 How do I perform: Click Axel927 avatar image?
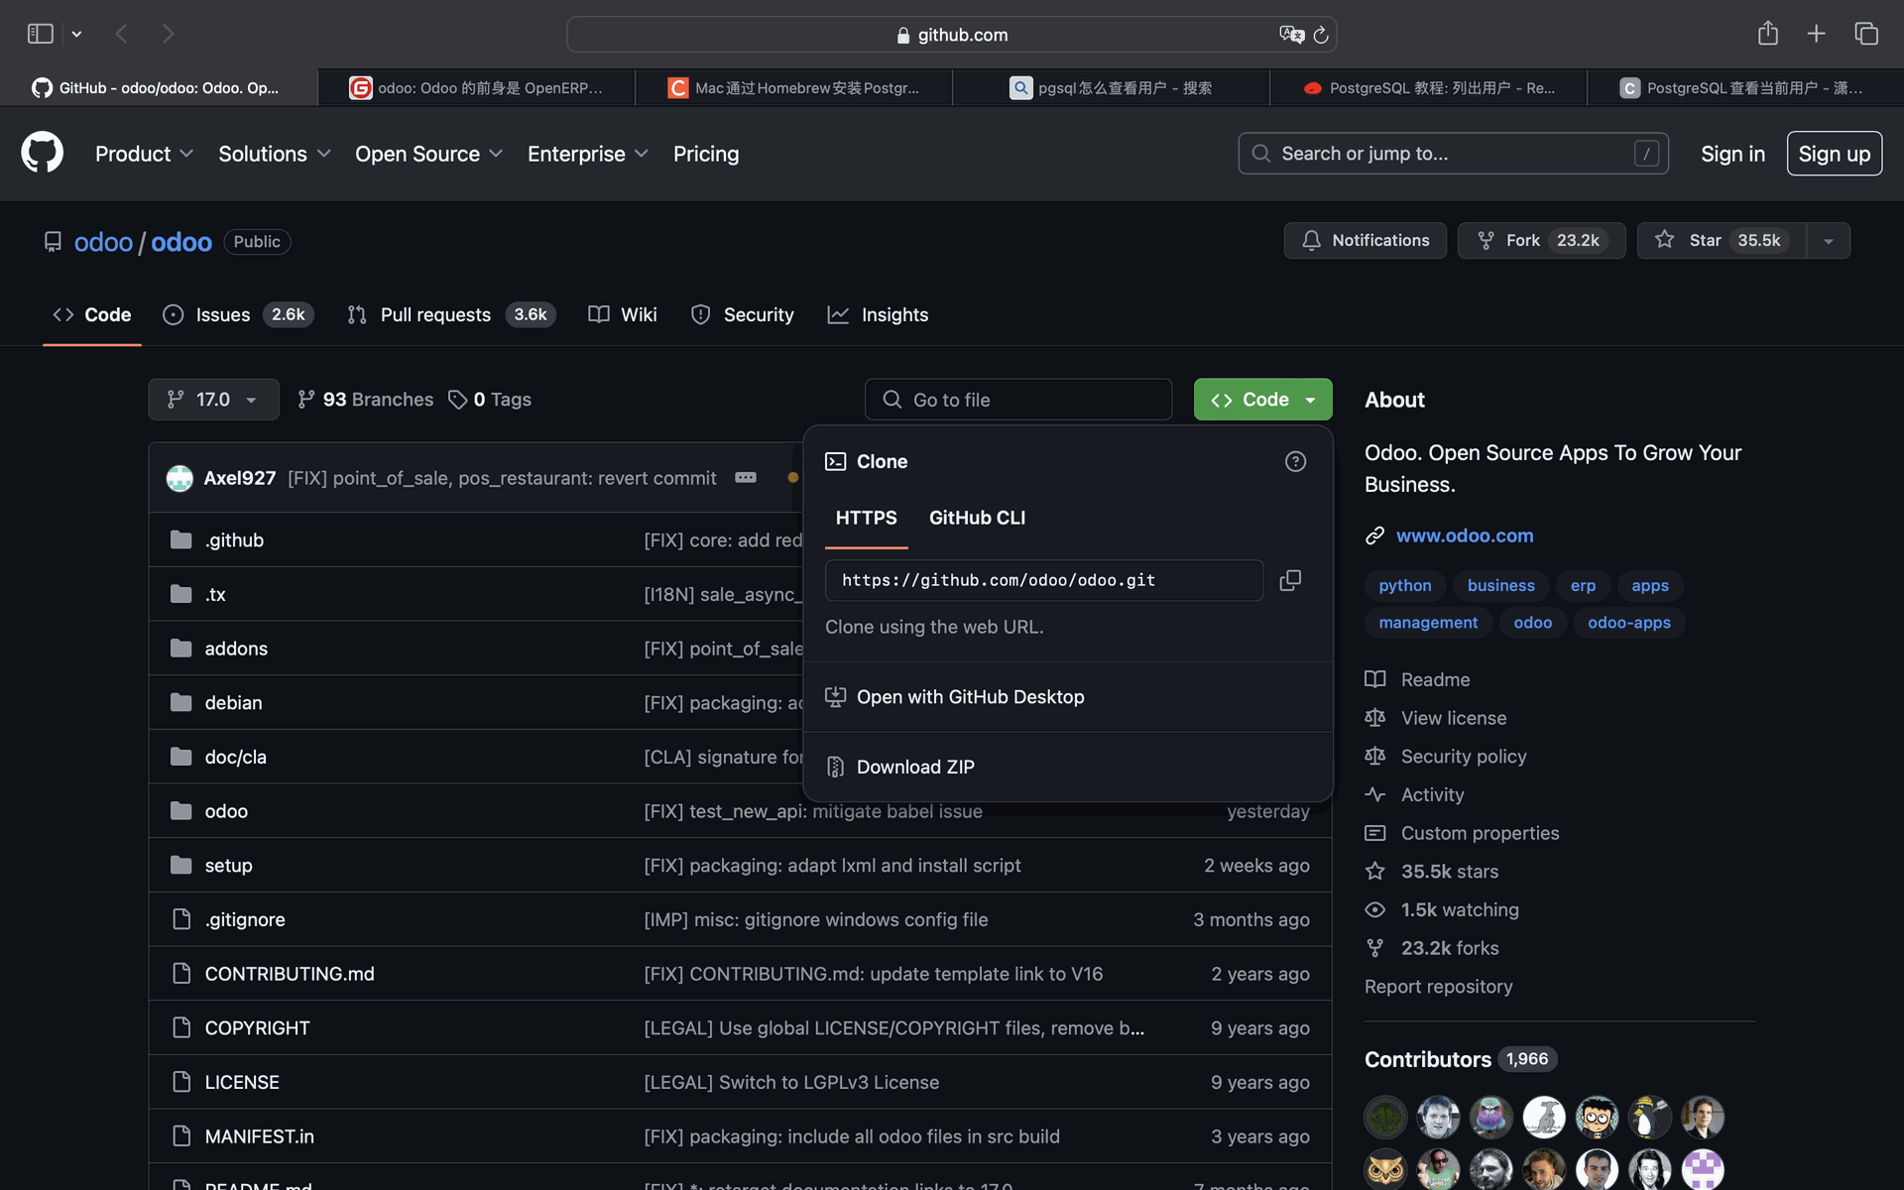pos(179,478)
